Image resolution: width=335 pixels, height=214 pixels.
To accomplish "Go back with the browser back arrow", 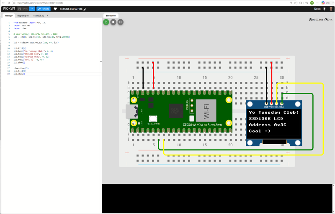I will click(x=3, y=3).
